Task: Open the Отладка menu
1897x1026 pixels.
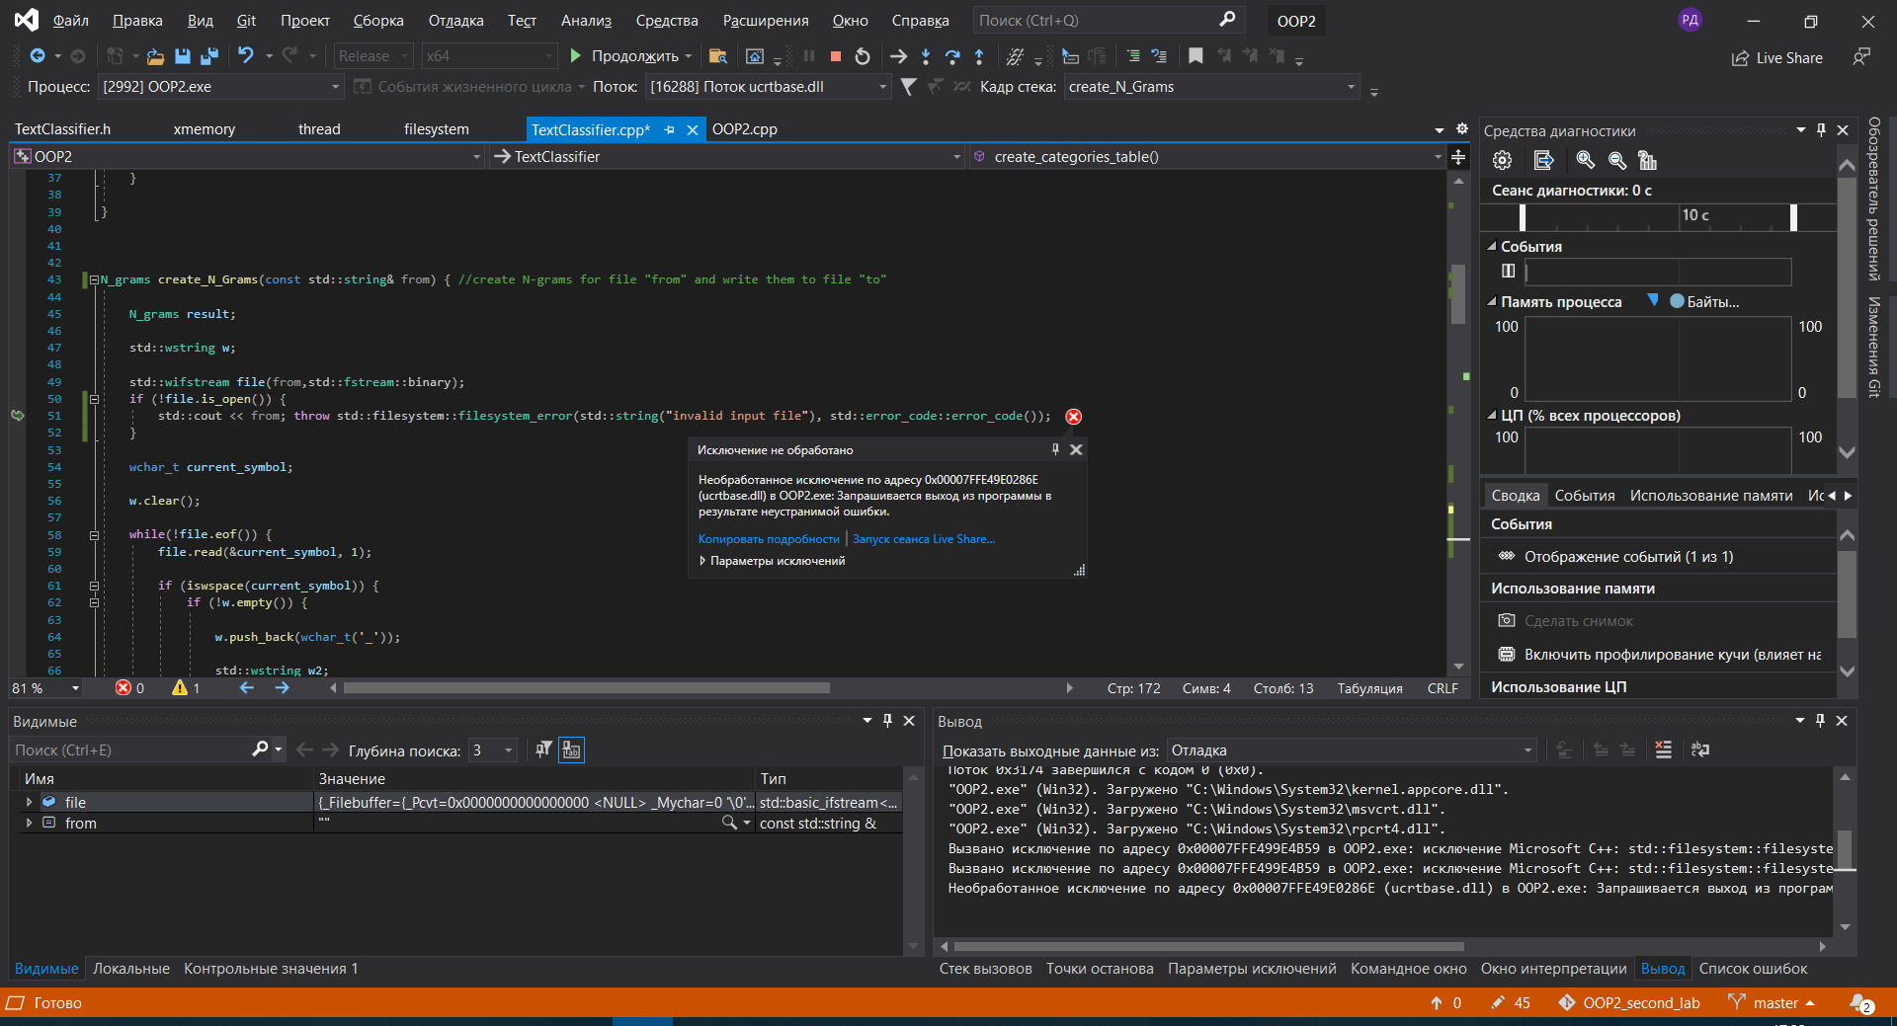Action: [455, 21]
